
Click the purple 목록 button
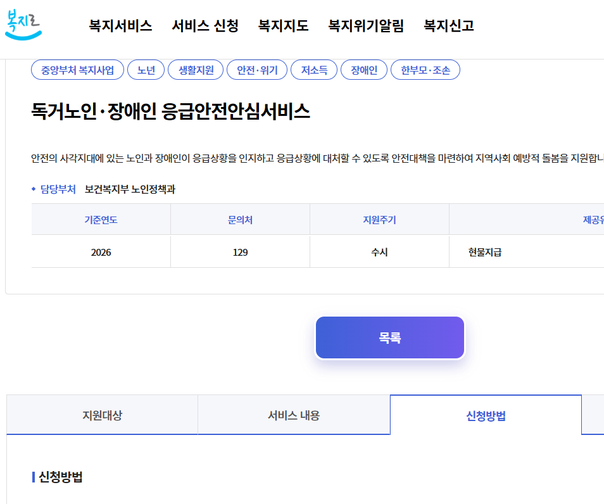click(389, 337)
